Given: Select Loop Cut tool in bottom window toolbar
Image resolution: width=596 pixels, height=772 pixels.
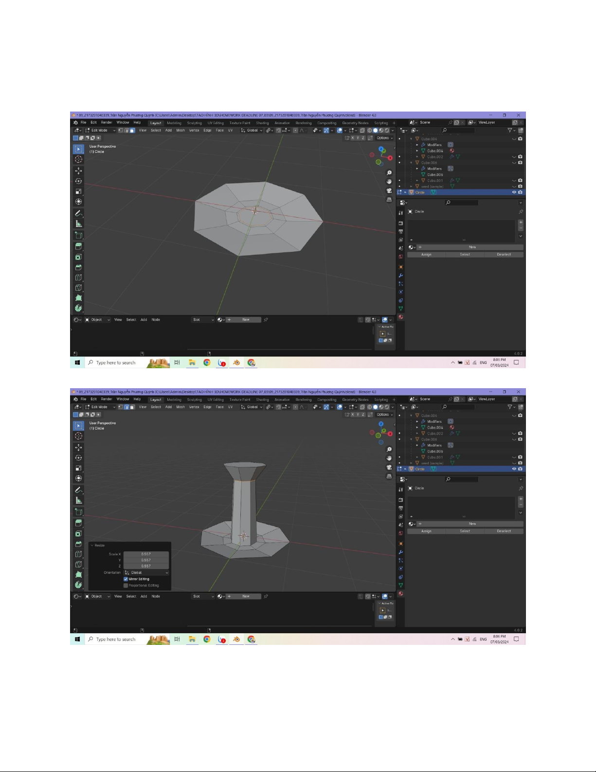Looking at the screenshot, I should (78, 554).
